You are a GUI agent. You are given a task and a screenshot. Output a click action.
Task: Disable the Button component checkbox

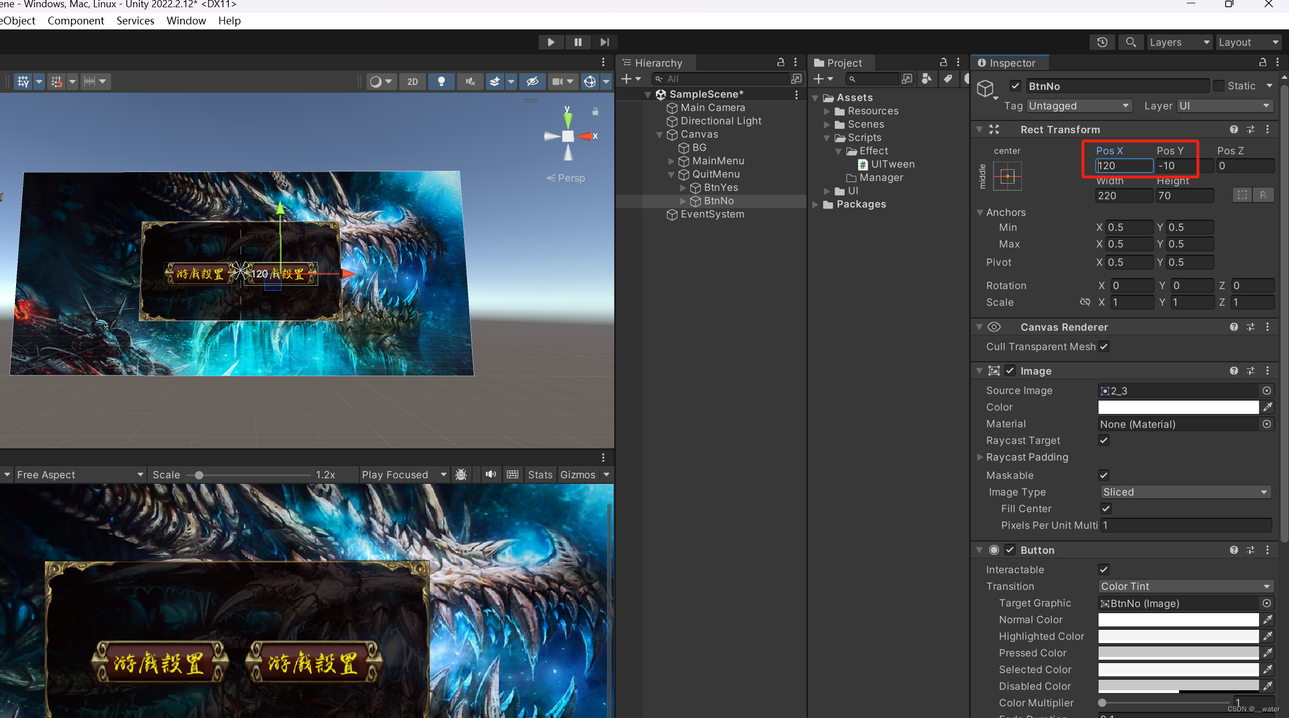click(x=1010, y=550)
